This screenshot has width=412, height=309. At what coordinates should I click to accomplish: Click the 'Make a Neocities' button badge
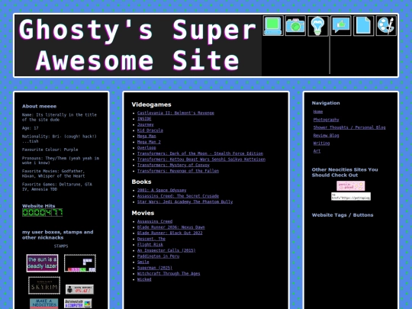[44, 303]
